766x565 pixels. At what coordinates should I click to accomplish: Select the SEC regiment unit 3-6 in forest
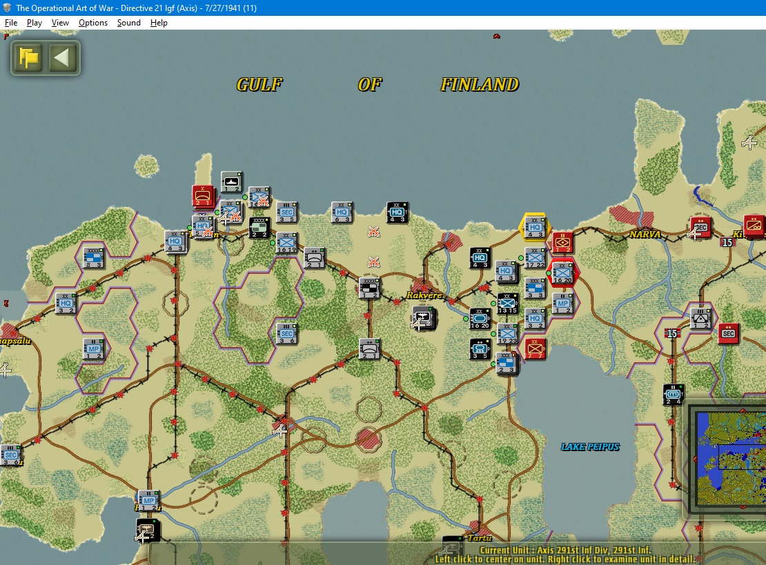(287, 333)
